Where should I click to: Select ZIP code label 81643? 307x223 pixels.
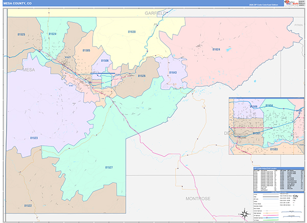pos(173,73)
